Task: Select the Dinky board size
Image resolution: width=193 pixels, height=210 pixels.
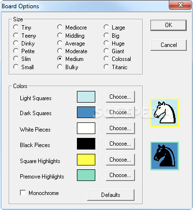Action: click(16, 43)
